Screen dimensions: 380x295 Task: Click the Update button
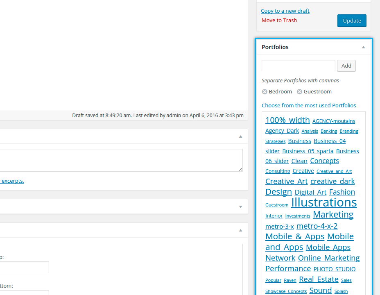point(352,20)
